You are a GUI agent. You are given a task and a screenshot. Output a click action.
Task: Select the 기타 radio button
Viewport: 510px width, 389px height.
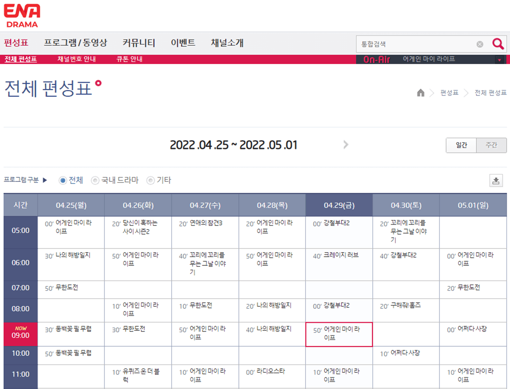pyautogui.click(x=150, y=180)
